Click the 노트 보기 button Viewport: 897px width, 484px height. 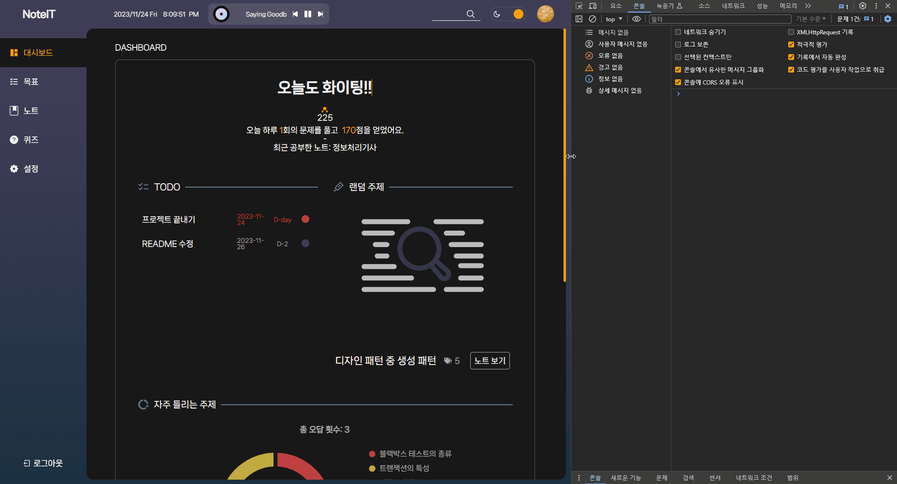tap(490, 361)
